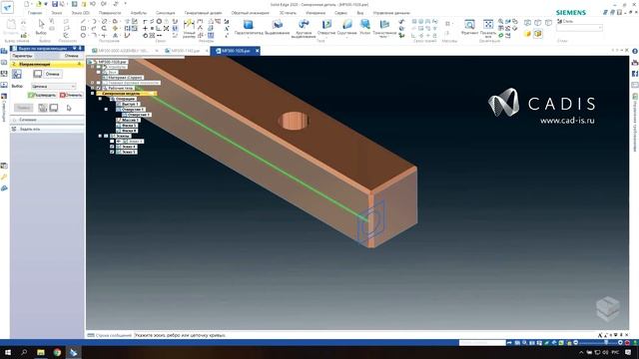
Task: Toggle checkbox next to Эскизы group
Action: click(106, 136)
